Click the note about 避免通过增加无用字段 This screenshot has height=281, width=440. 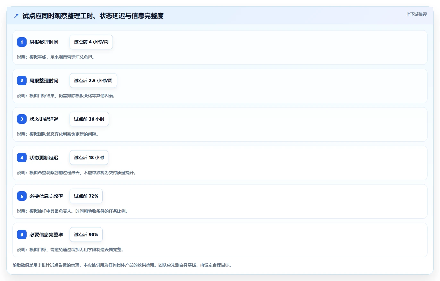click(x=70, y=250)
